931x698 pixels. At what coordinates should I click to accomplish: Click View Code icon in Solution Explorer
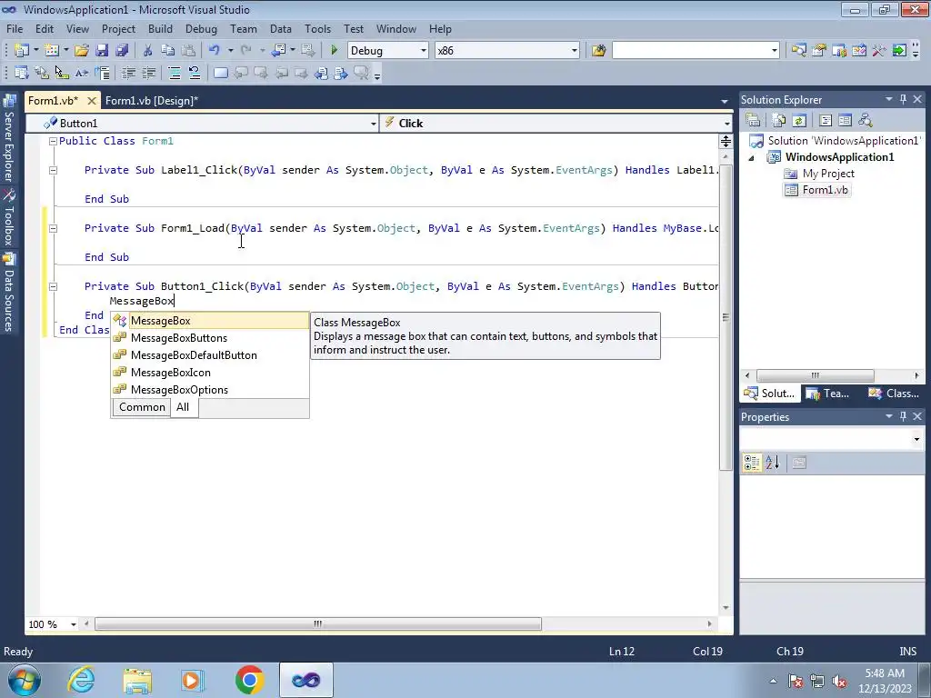pos(826,121)
